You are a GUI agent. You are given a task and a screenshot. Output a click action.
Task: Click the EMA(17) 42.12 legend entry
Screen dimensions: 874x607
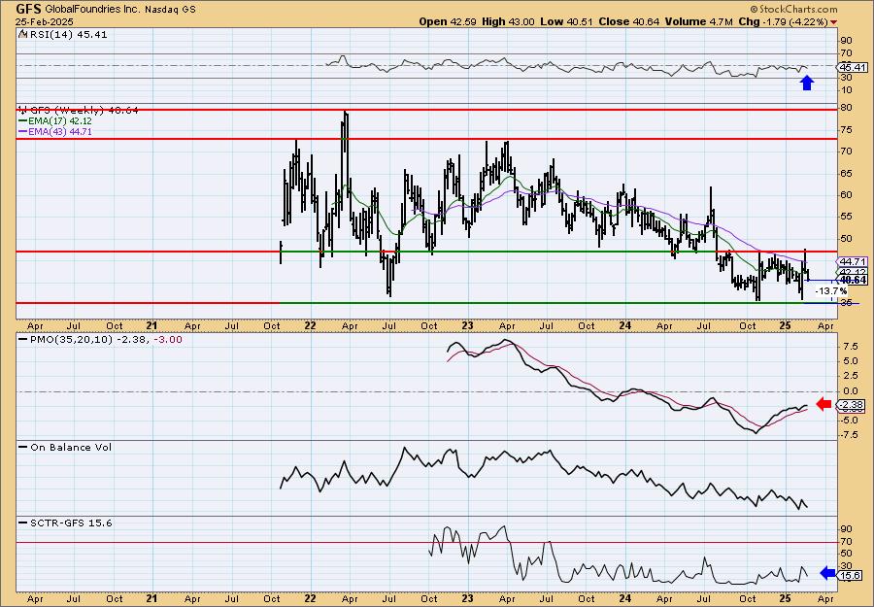(x=60, y=121)
